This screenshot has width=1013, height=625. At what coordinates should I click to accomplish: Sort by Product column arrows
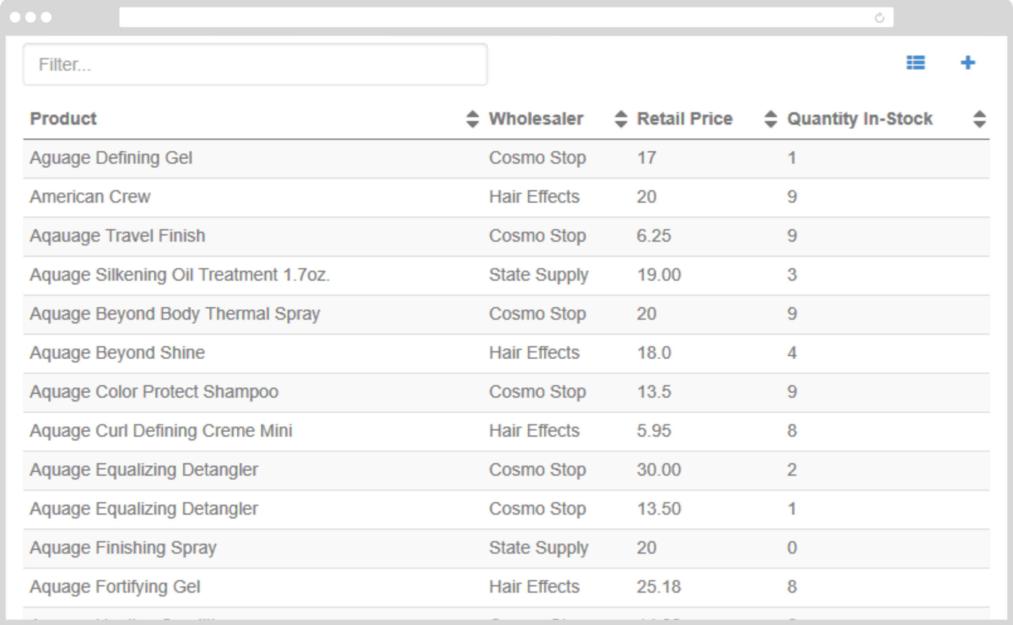tap(472, 119)
